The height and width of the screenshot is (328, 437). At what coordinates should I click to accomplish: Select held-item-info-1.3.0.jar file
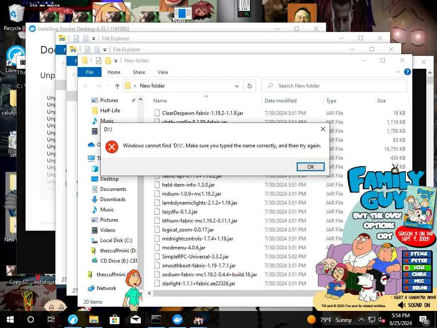(x=188, y=184)
